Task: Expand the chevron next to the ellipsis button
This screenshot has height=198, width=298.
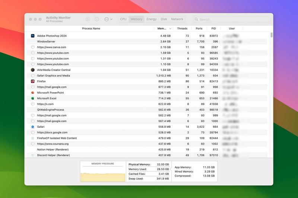Action: (x=111, y=19)
